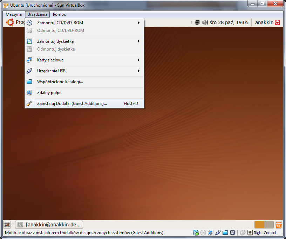The image size is (286, 239).
Task: Click the CD/DVD indicator in status bar
Action: coord(203,233)
